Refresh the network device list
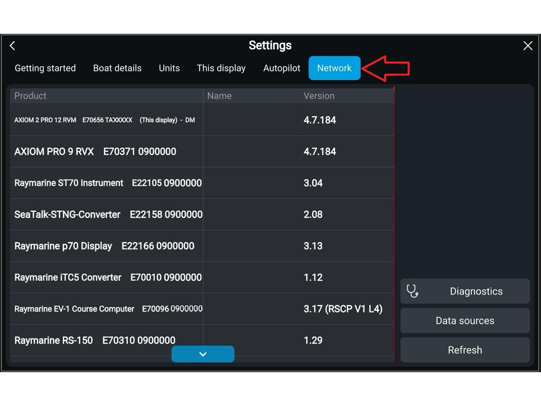541x406 pixels. tap(465, 350)
